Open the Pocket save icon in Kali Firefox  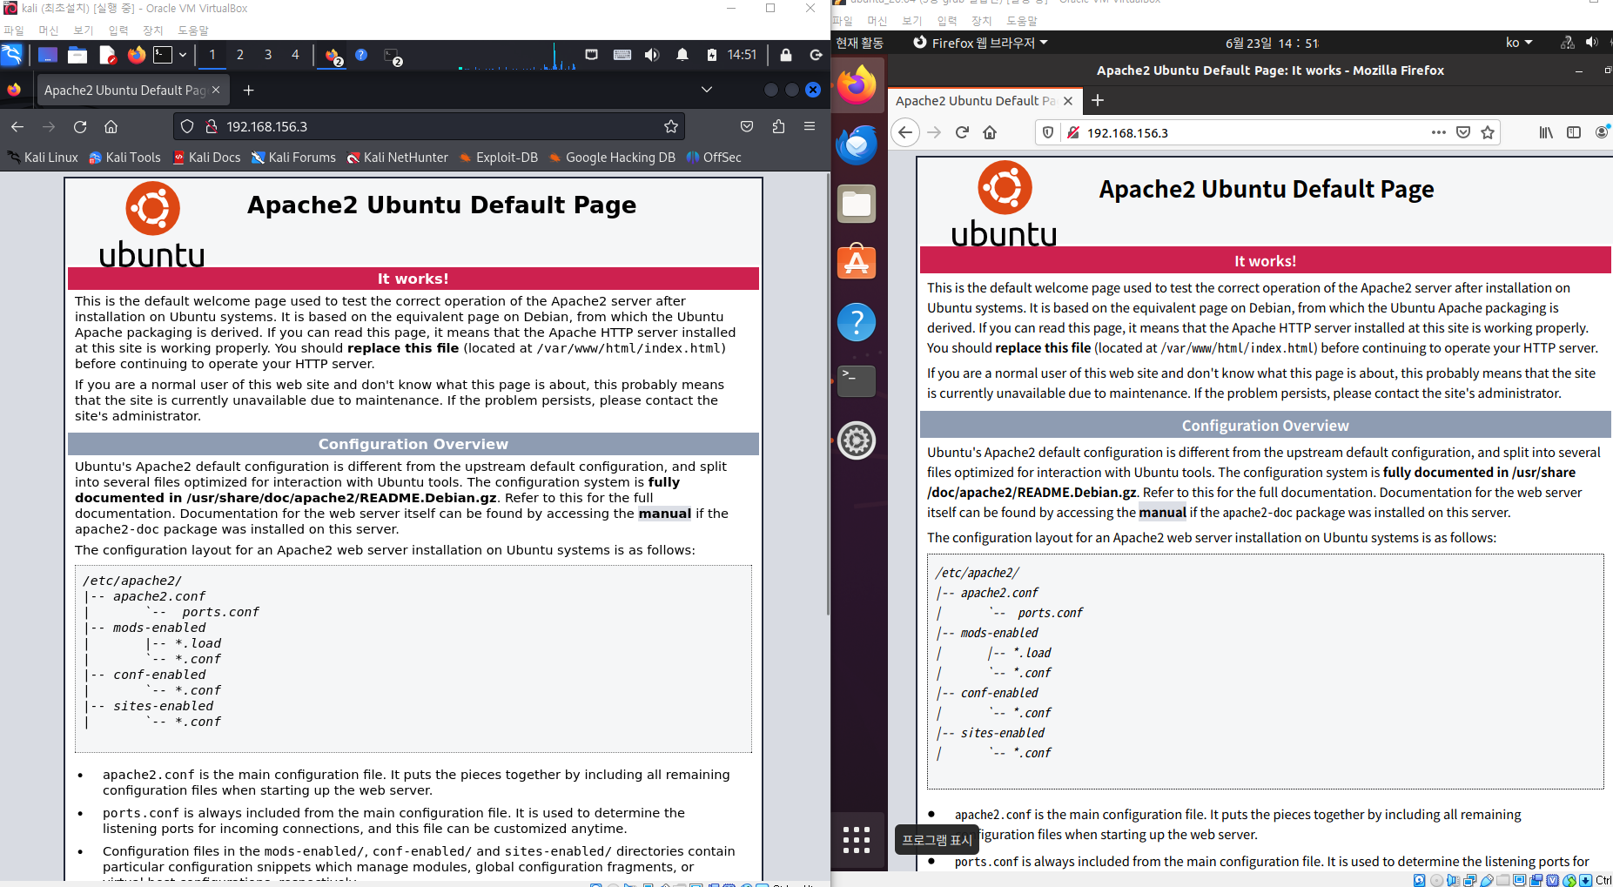tap(747, 127)
